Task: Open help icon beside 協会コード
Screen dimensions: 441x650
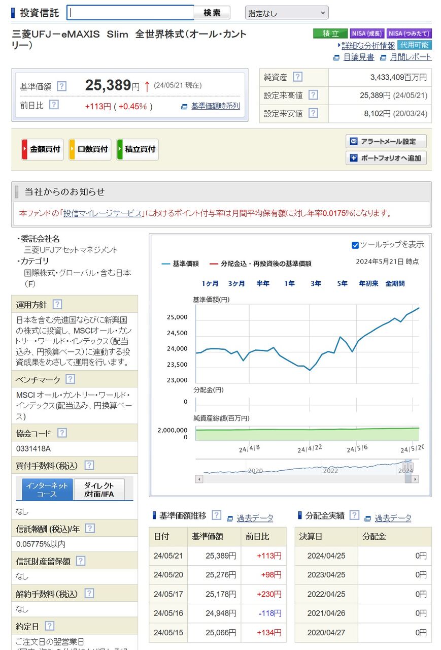Action: [62, 433]
